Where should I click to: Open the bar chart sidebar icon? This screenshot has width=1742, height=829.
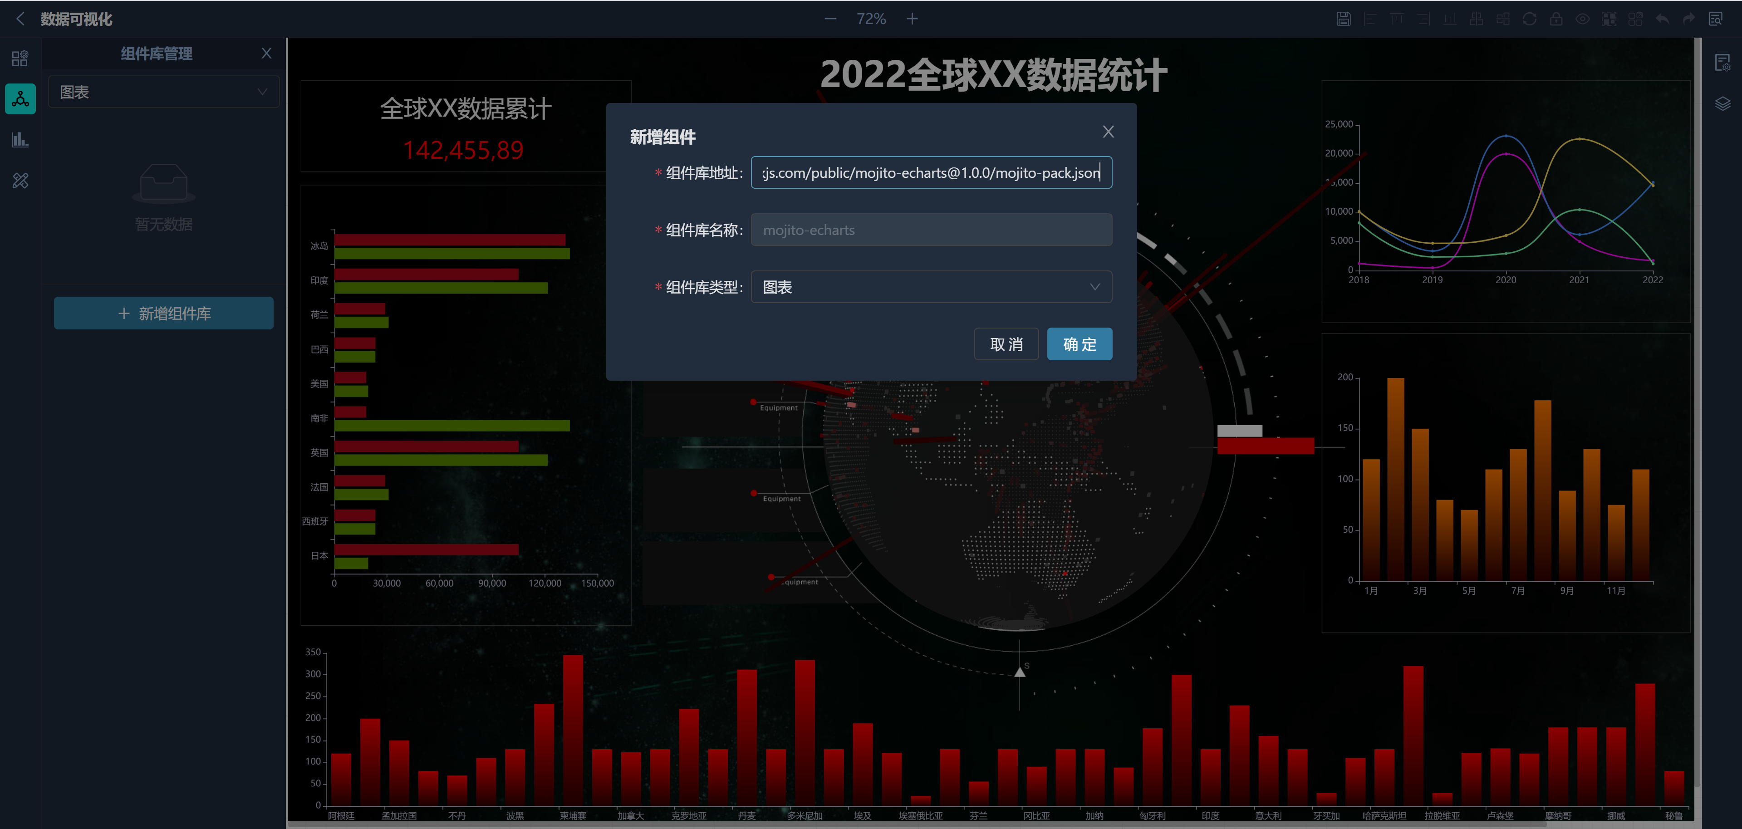(x=20, y=140)
